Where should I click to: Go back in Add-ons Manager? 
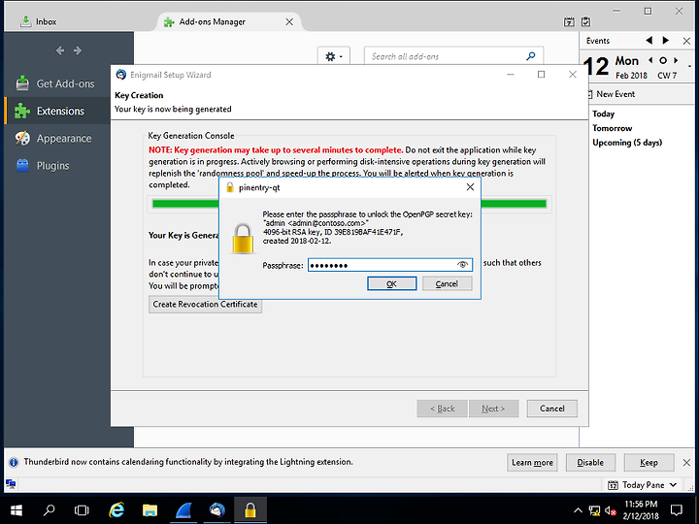(x=60, y=50)
